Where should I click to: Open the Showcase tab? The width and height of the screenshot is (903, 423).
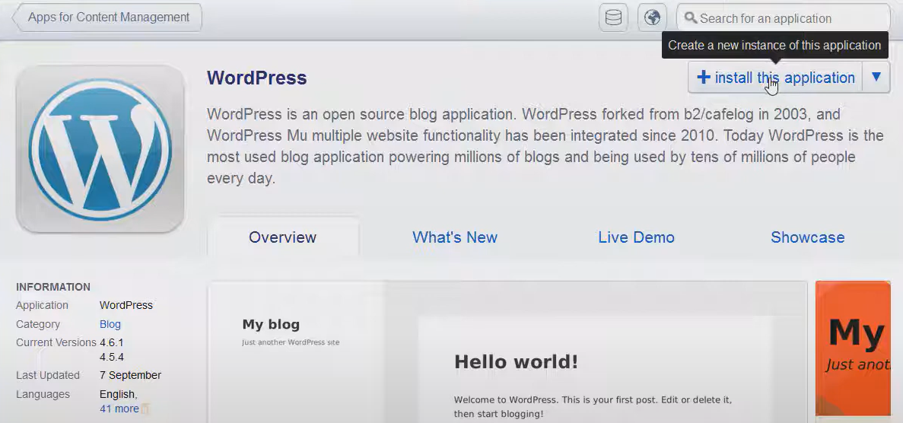[807, 237]
